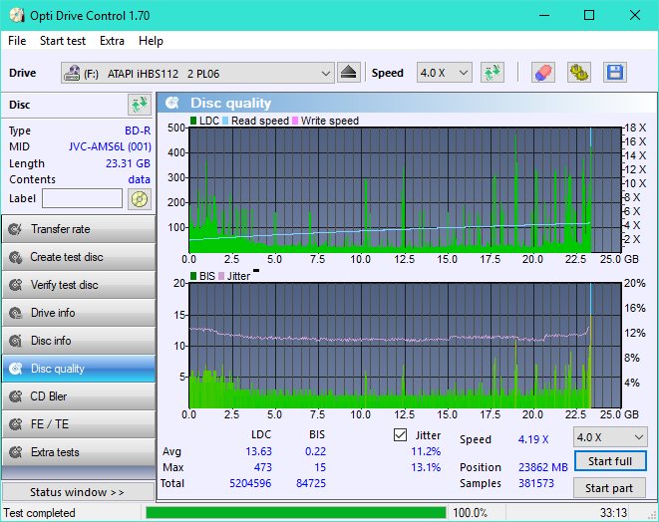This screenshot has width=659, height=522.
Task: Select FE / TE in sidebar
Action: pos(79,424)
